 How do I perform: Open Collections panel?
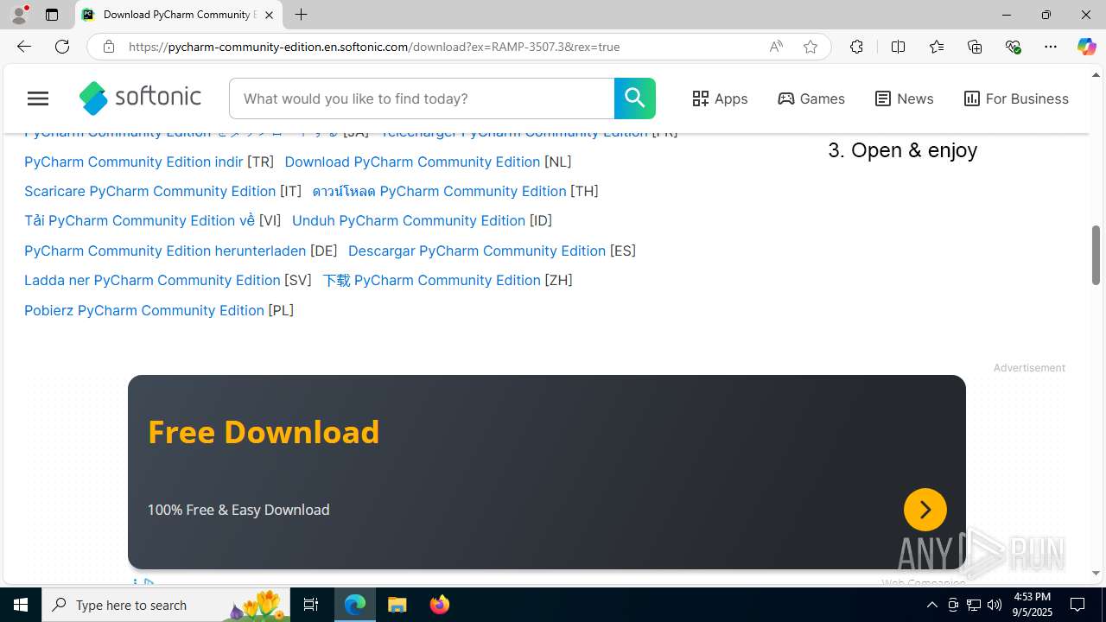[x=975, y=47]
